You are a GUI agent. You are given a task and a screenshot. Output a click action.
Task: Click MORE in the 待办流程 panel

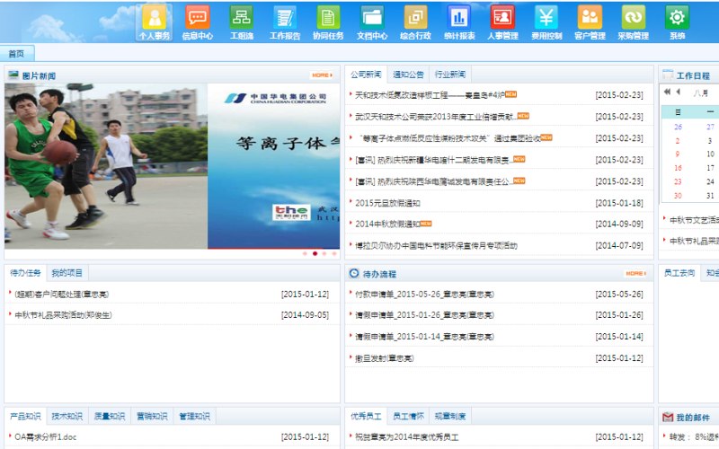pos(635,274)
